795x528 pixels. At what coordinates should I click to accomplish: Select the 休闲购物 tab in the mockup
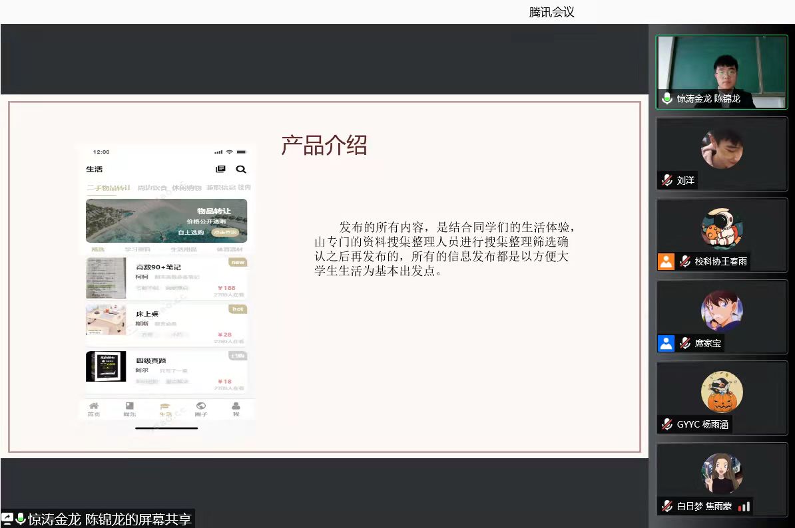tap(186, 188)
